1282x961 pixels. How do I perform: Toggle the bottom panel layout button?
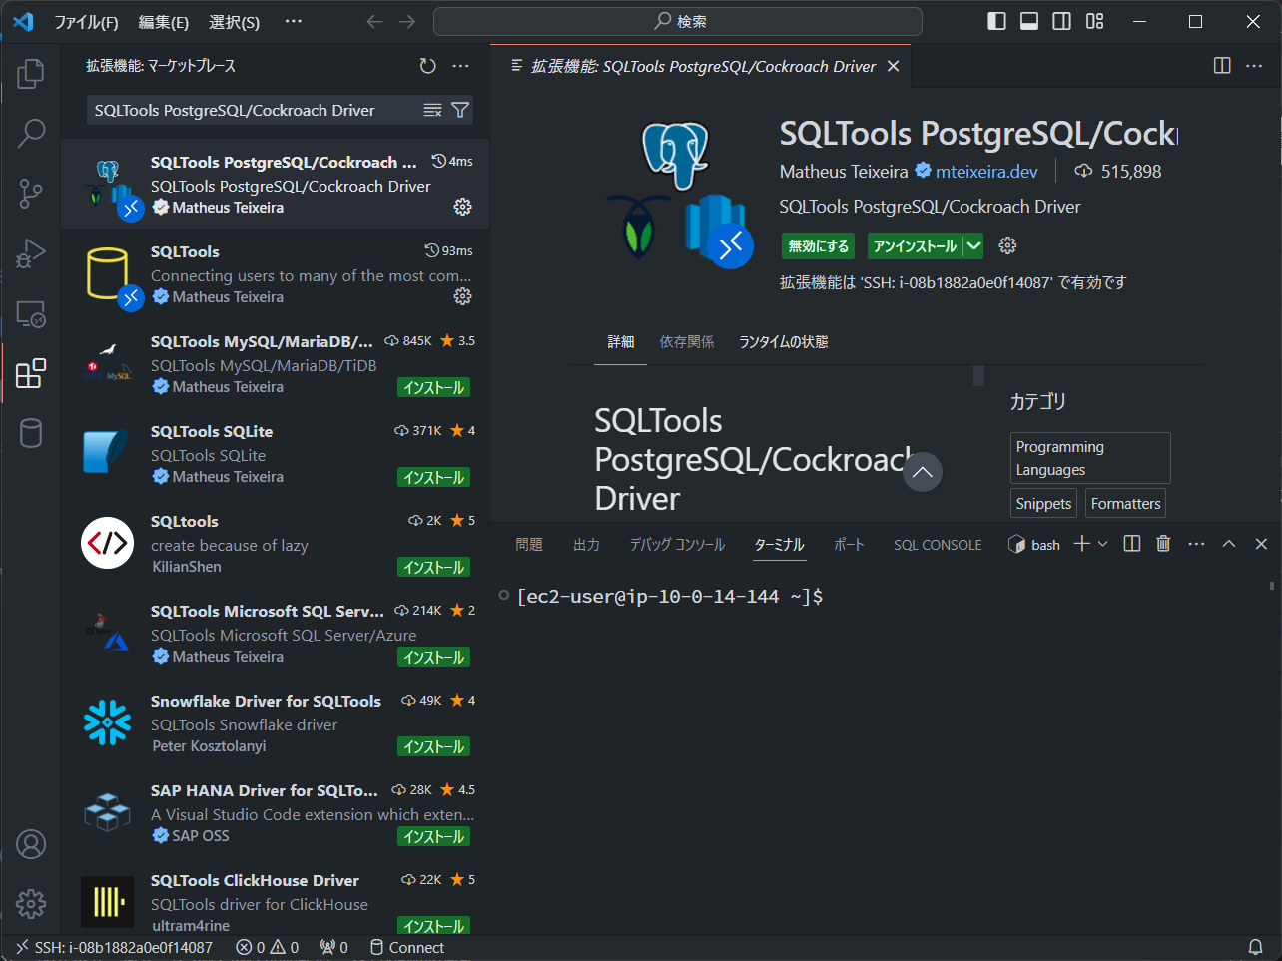pyautogui.click(x=1029, y=21)
